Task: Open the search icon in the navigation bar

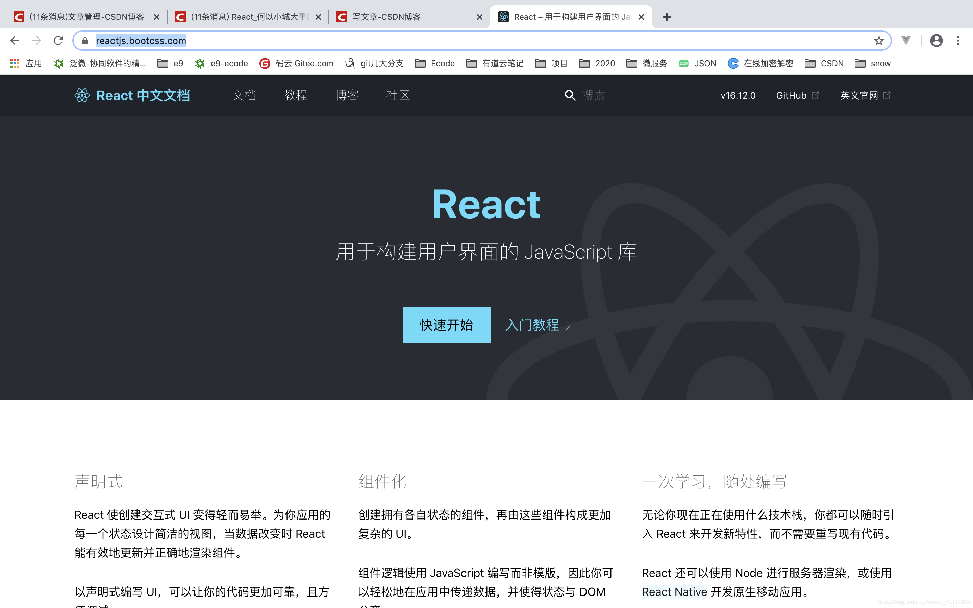Action: pyautogui.click(x=571, y=95)
